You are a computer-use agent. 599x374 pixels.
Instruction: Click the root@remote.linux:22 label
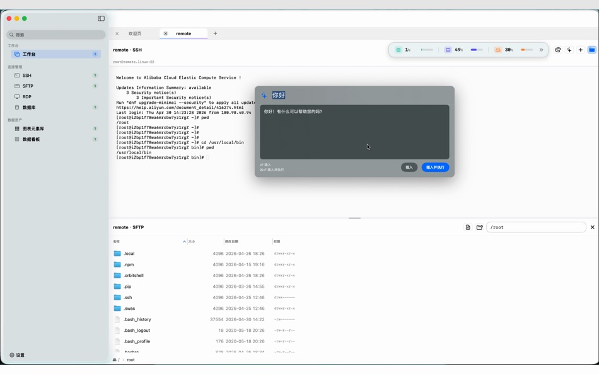(134, 62)
